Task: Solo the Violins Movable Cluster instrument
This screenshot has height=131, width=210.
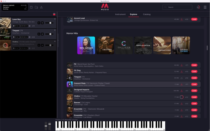Action: (39, 45)
